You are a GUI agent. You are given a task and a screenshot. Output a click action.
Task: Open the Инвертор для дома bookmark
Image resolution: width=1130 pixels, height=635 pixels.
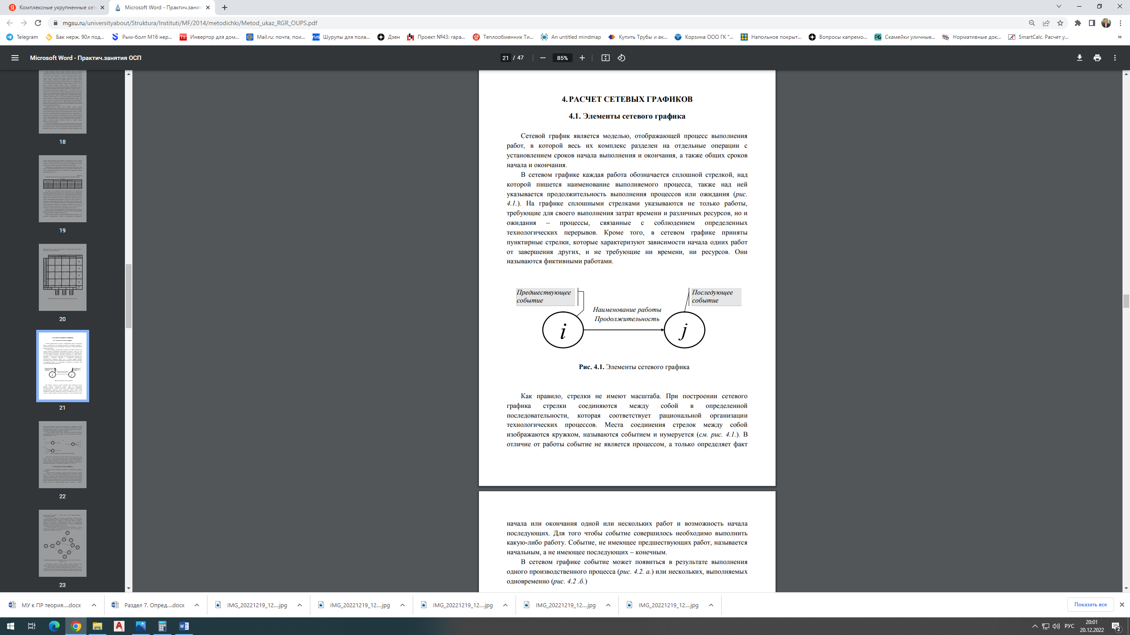210,37
